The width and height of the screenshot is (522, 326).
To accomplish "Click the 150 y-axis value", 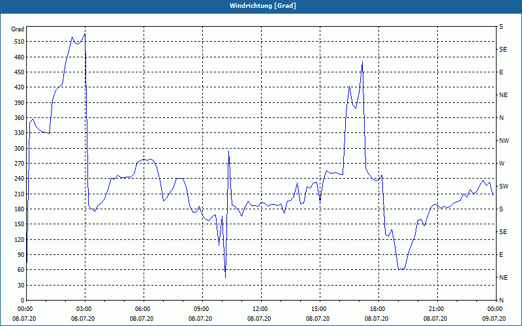I will [x=20, y=224].
